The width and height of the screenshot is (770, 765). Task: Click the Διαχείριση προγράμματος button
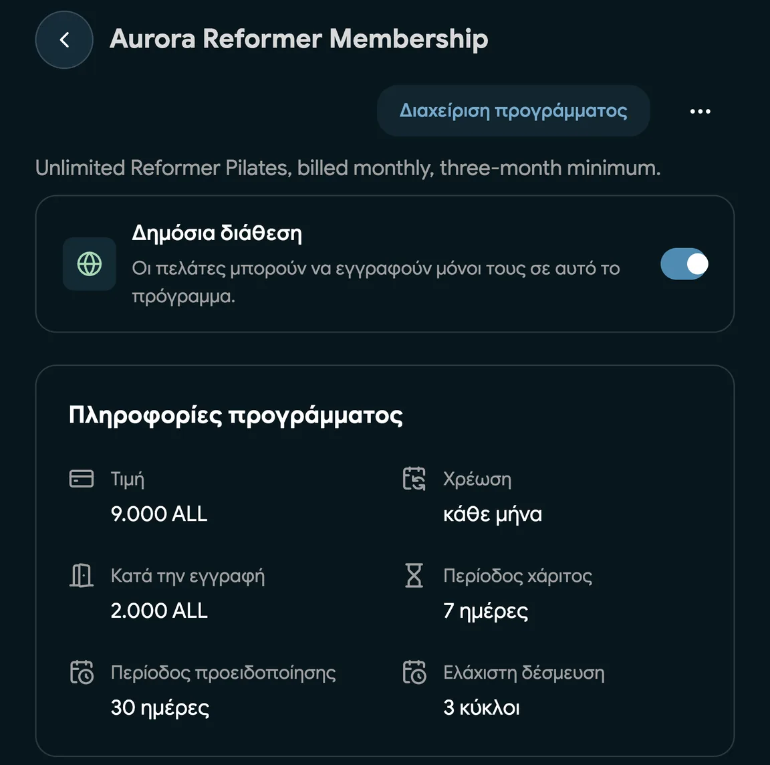click(513, 111)
